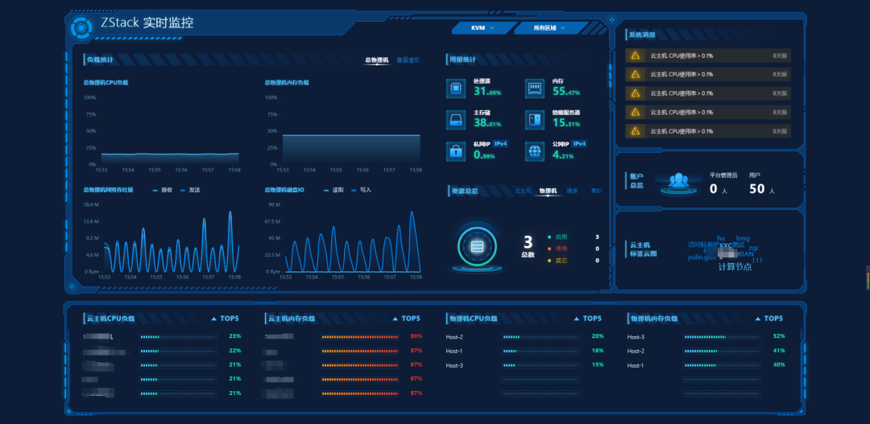Image resolution: width=870 pixels, height=424 pixels.
Task: Switch to the 总云主机 load tab
Action: pyautogui.click(x=408, y=60)
